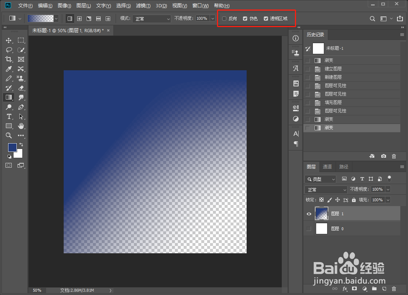Uncheck the 仿色 checkbox
The height and width of the screenshot is (295, 408).
coord(245,19)
